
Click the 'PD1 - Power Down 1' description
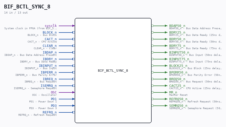tap(43, 101)
